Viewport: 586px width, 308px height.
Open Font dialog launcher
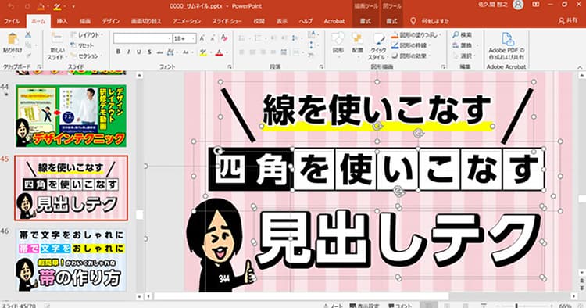coord(230,66)
